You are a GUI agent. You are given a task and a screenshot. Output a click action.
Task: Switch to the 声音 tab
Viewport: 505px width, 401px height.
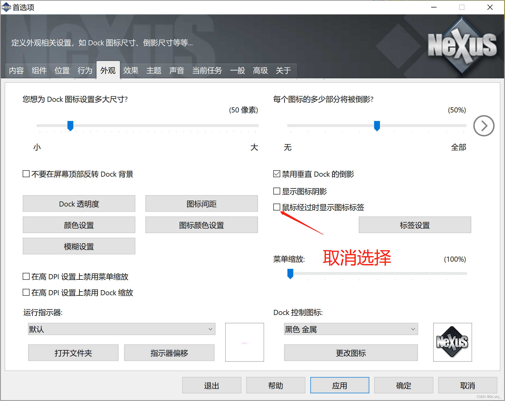click(x=177, y=71)
